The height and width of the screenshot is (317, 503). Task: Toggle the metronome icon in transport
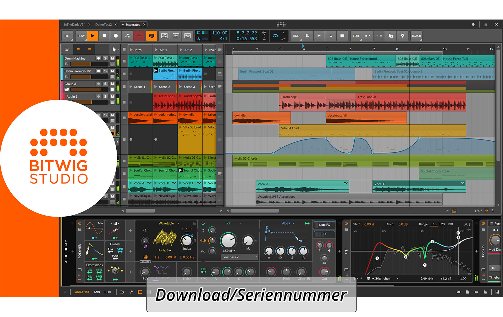(264, 39)
